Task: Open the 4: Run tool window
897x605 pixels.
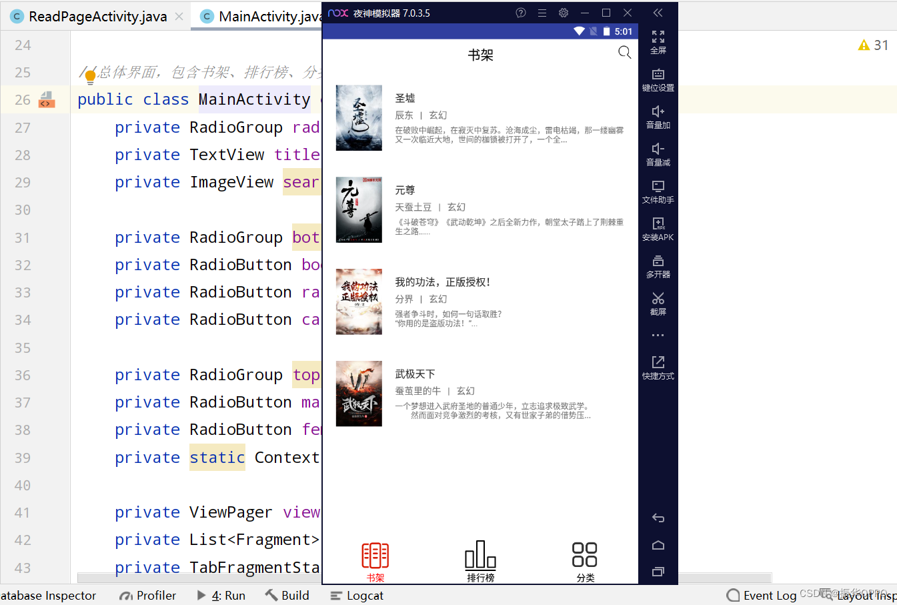Action: click(x=221, y=596)
